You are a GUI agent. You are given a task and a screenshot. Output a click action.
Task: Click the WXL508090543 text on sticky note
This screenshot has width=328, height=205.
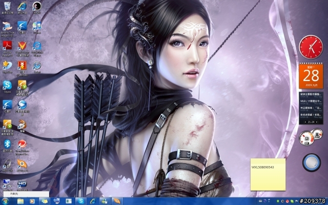tap(262, 167)
